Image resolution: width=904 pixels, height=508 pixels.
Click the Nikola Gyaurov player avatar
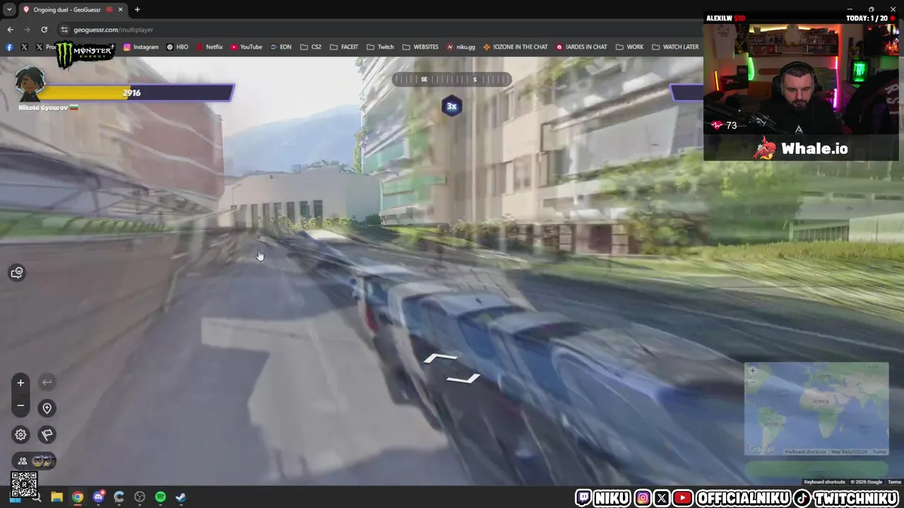pos(30,84)
